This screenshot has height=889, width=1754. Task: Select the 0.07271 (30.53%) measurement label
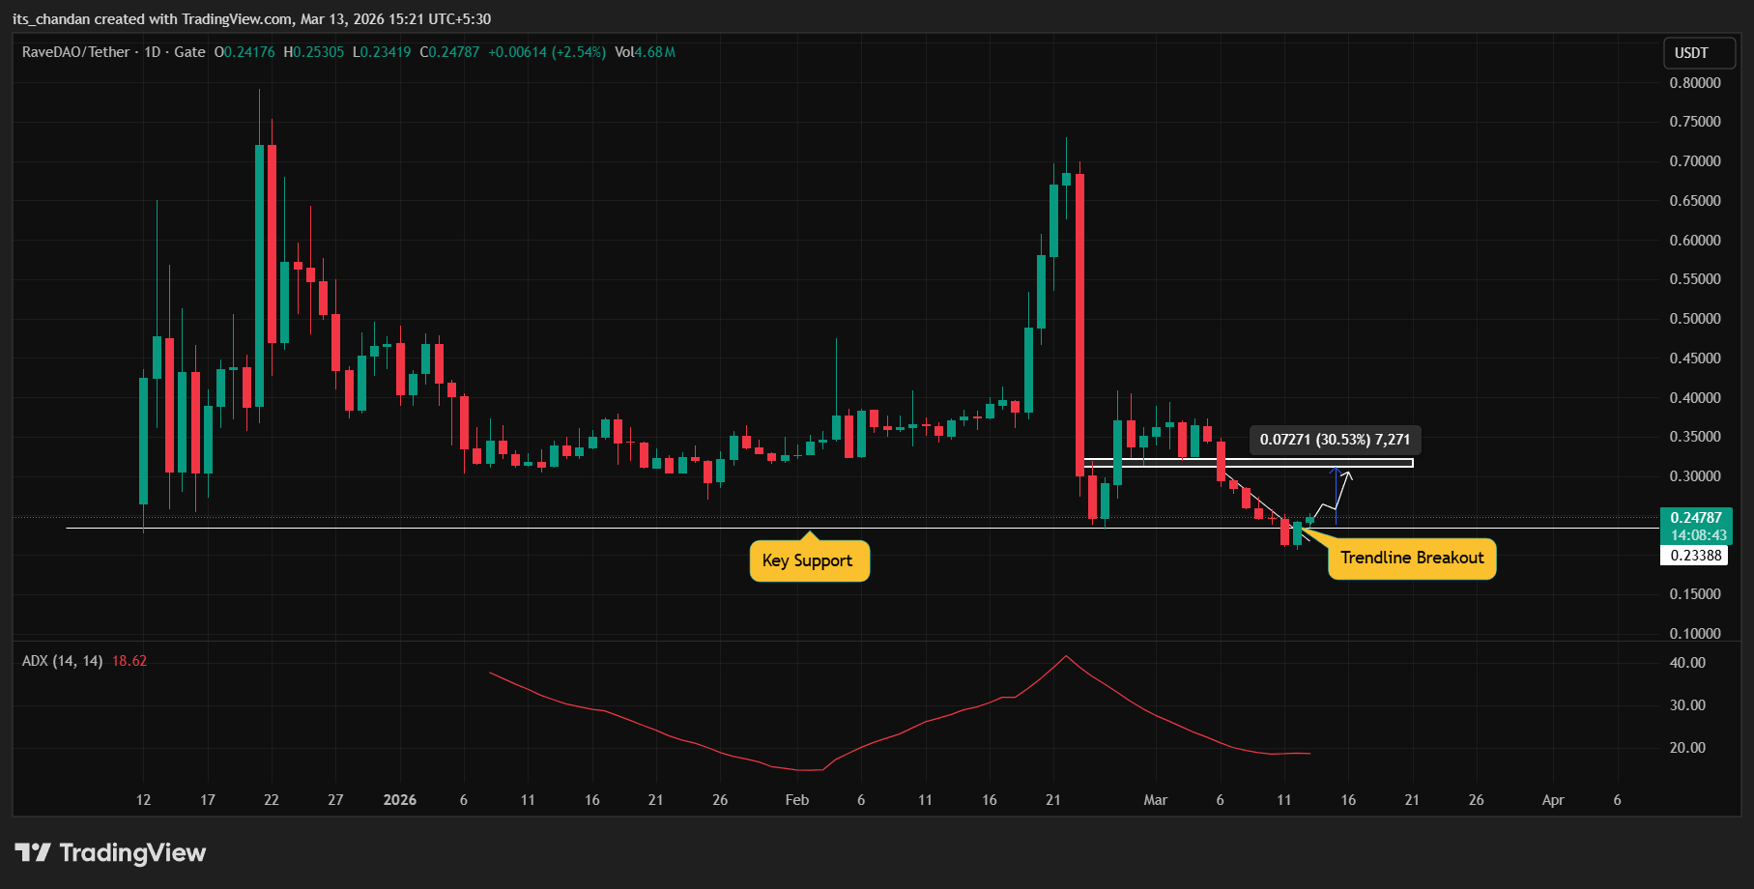(x=1335, y=439)
